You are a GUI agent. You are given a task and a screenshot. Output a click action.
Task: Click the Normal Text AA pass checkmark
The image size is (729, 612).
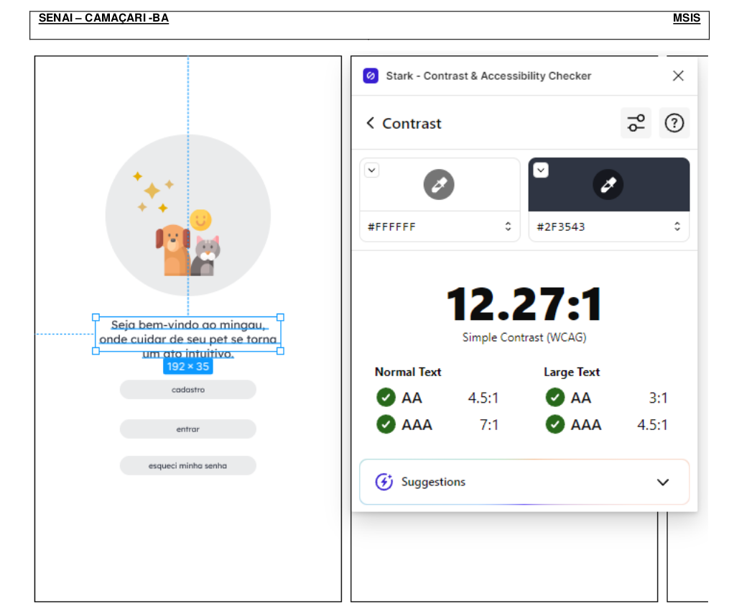coord(386,398)
